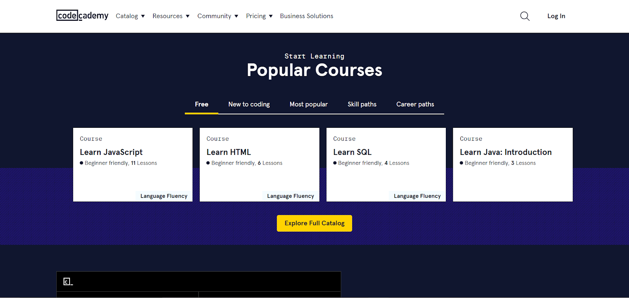Click the Explore Full Catalog button
The image size is (629, 298).
[x=314, y=223]
